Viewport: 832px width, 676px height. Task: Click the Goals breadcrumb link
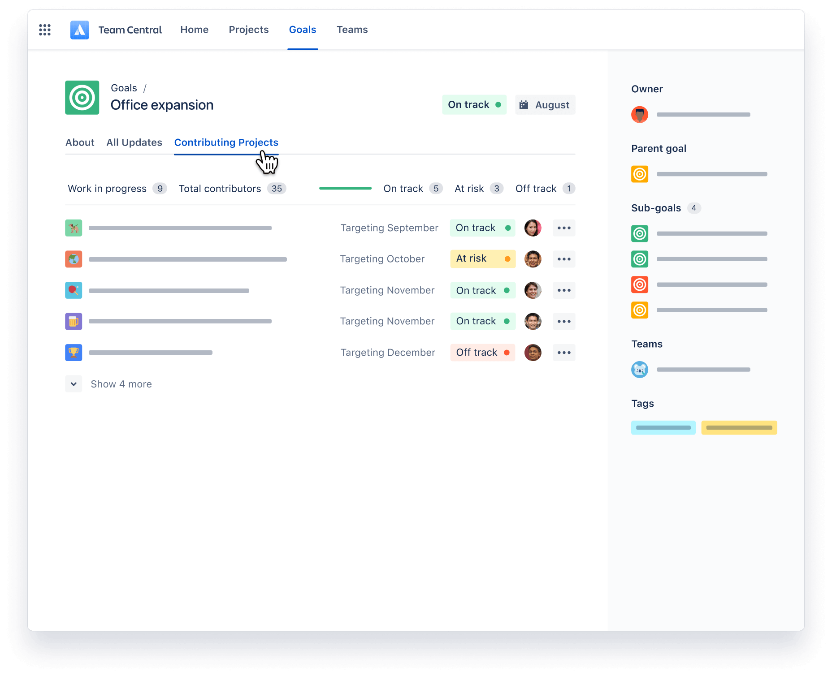(x=124, y=88)
